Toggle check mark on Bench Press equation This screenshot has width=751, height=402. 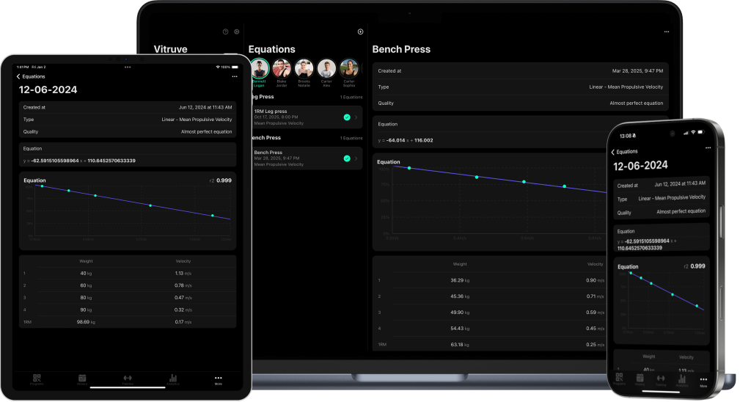coord(346,158)
